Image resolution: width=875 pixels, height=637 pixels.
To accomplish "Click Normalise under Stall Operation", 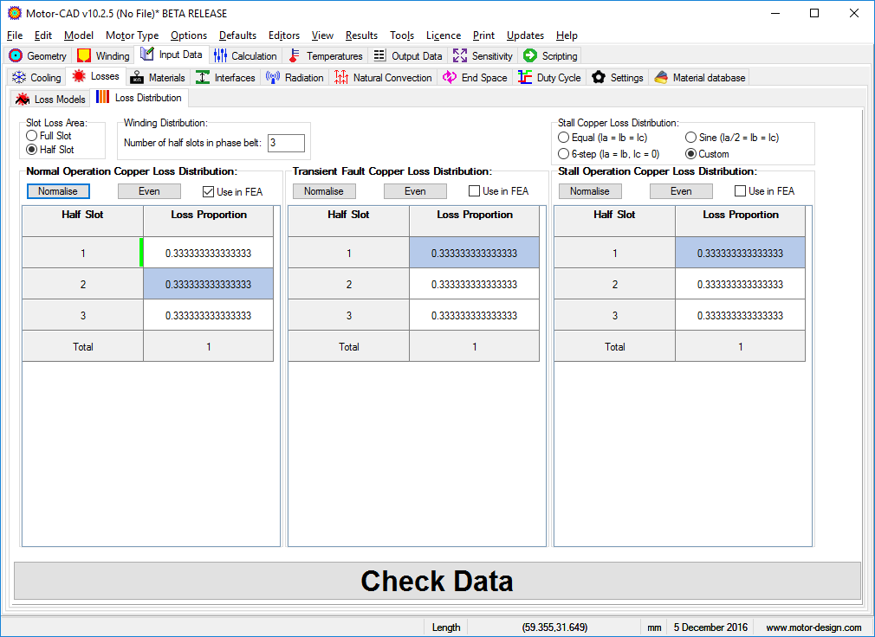I will 590,191.
